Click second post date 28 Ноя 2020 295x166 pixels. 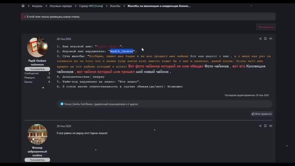click(64, 126)
